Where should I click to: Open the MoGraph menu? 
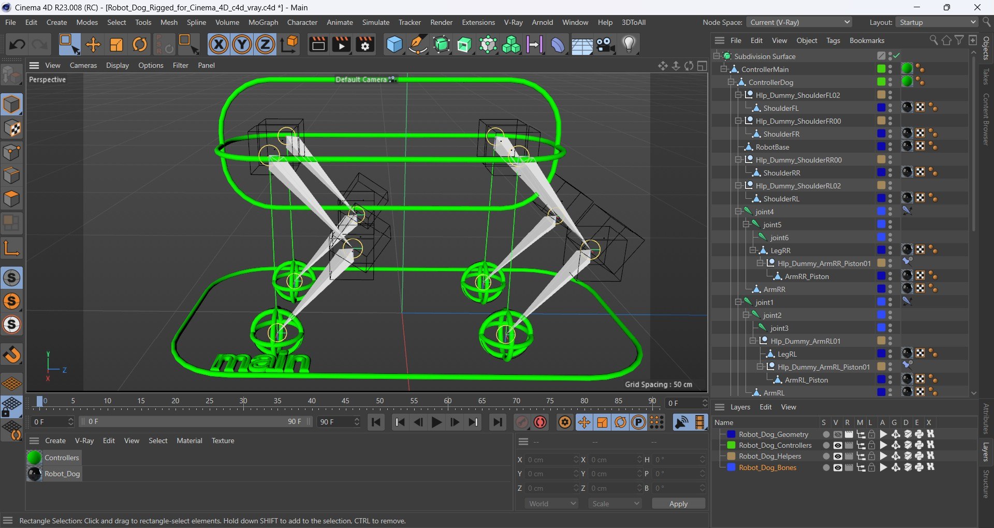[x=263, y=22]
